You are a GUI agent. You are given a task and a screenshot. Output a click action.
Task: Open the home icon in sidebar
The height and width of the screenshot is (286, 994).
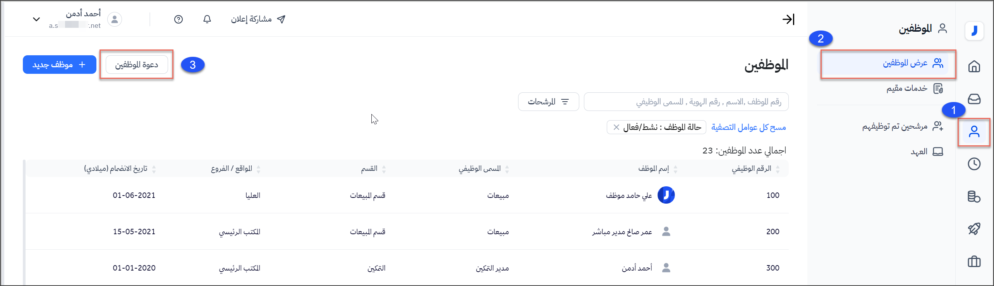(x=974, y=66)
